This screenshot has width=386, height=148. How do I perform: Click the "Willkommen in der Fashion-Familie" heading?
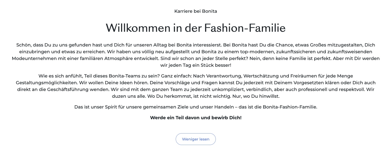coord(196,28)
